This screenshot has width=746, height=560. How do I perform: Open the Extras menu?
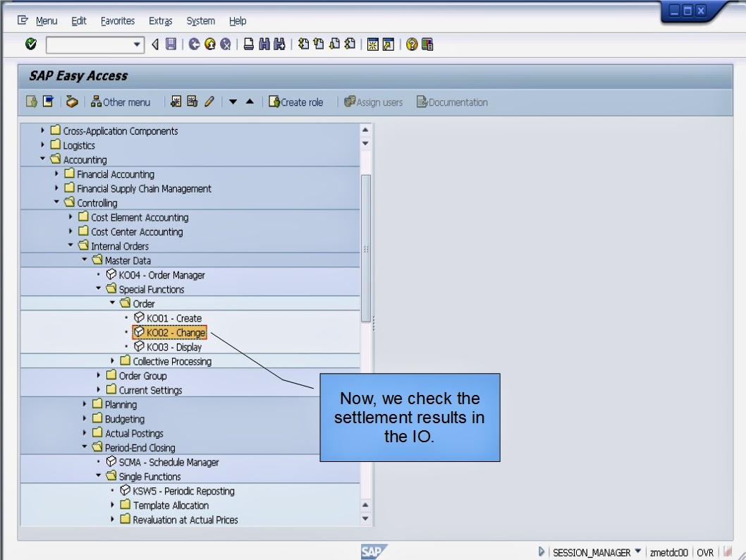click(x=160, y=21)
